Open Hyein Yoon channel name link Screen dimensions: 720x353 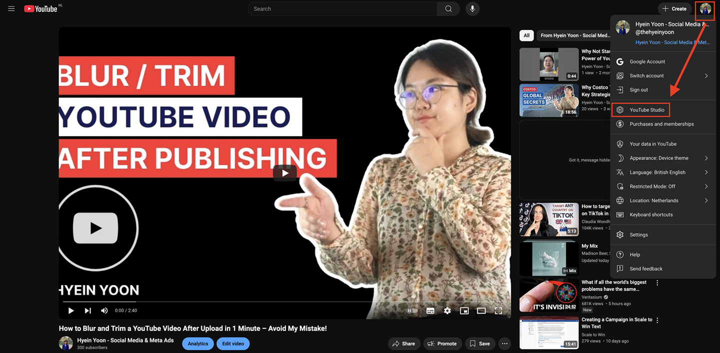pos(125,340)
